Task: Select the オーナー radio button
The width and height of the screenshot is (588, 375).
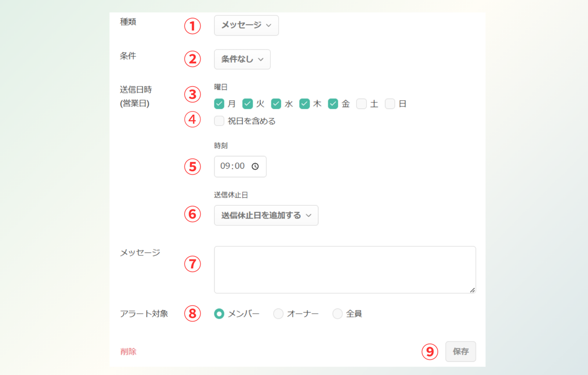Action: click(278, 313)
